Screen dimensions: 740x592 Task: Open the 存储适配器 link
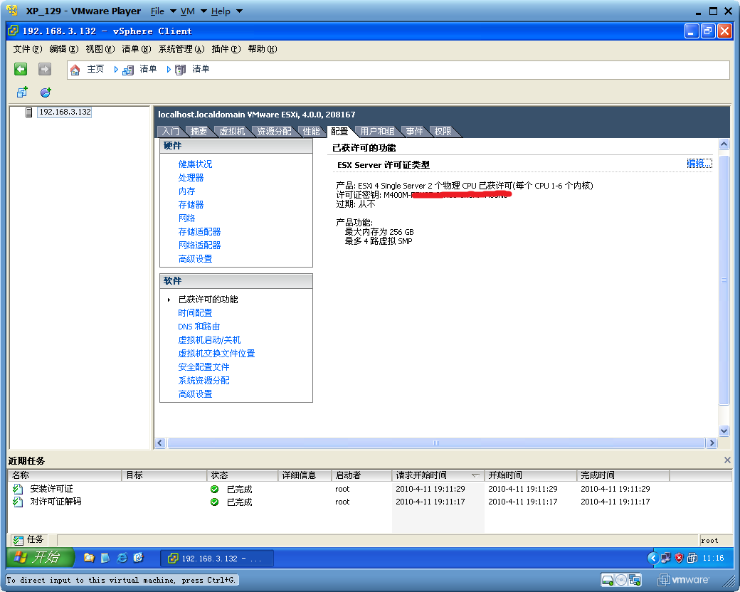pyautogui.click(x=200, y=232)
